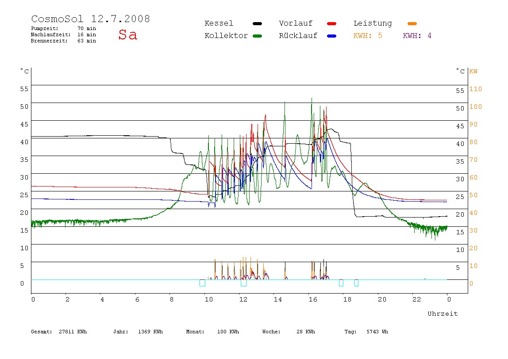Click the Brennerzeit label
This screenshot has height=359, width=508.
[x=49, y=41]
